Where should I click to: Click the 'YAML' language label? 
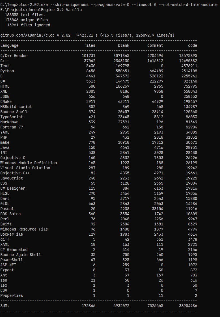5,132
